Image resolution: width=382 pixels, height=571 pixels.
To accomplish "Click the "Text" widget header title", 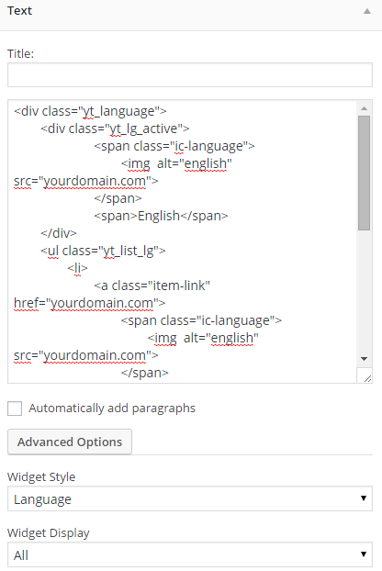I will (x=19, y=11).
